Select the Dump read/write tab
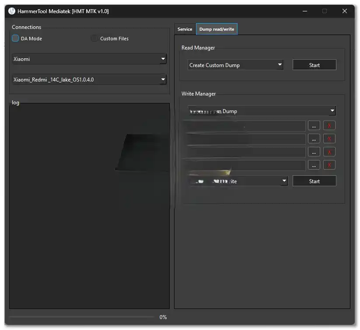The image size is (360, 330). pos(217,29)
